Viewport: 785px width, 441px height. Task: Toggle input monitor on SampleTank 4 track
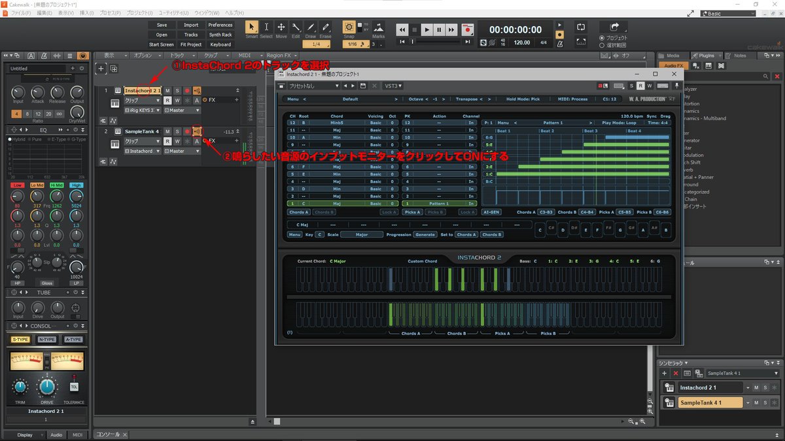(197, 131)
